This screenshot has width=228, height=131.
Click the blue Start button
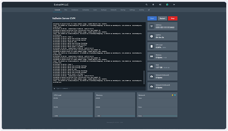click(152, 18)
